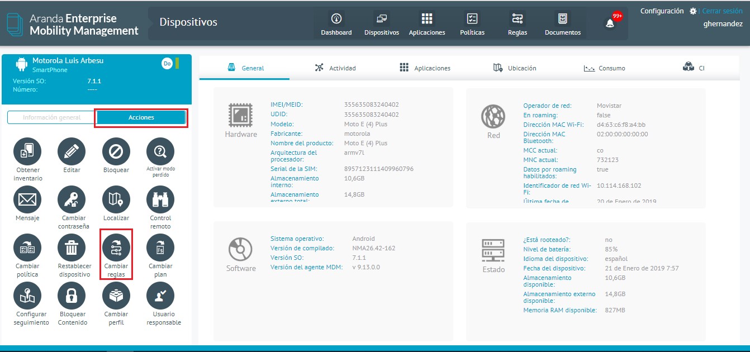This screenshot has height=352, width=750.
Task: Click the Do badge on device card
Action: (167, 64)
